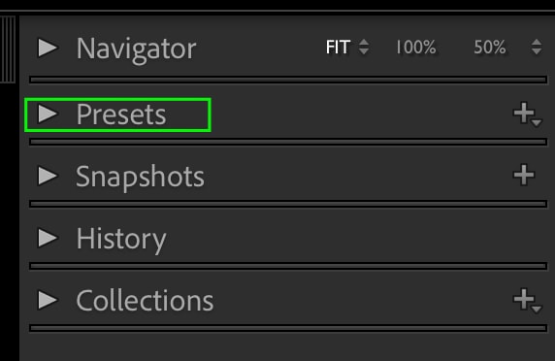The width and height of the screenshot is (555, 361).
Task: Set Navigator zoom to 100%
Action: tap(415, 48)
